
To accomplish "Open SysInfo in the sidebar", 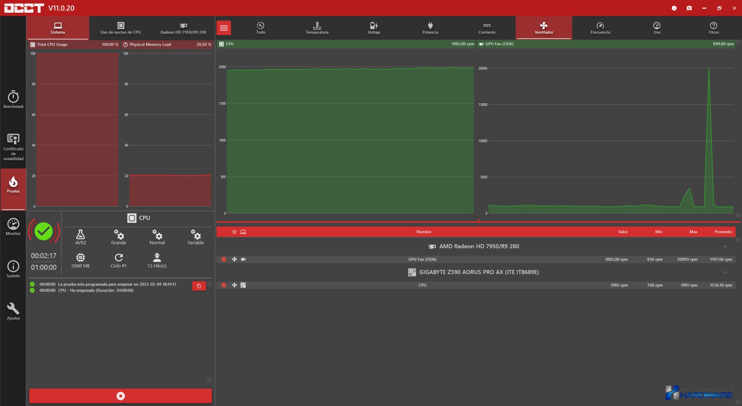I will [13, 269].
